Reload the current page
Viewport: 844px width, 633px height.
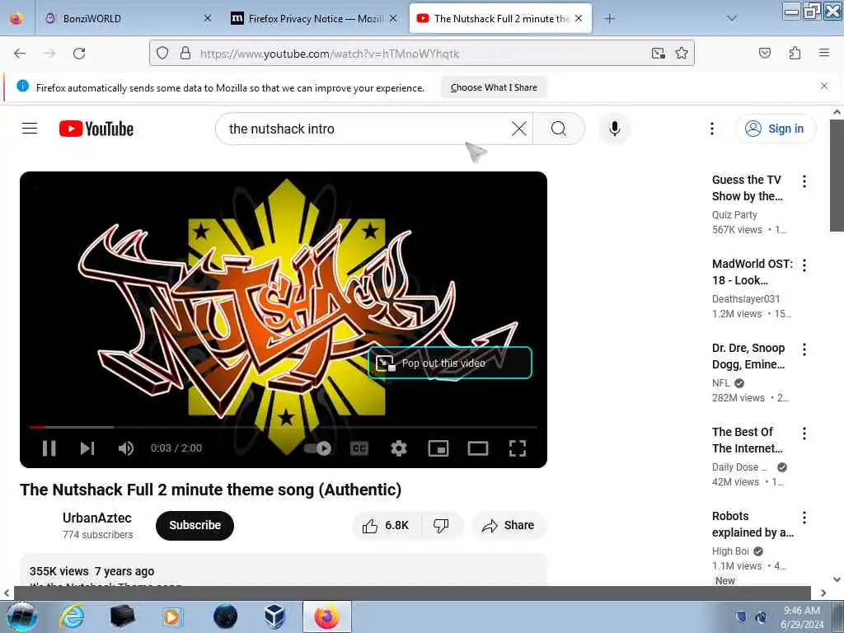[x=79, y=54]
